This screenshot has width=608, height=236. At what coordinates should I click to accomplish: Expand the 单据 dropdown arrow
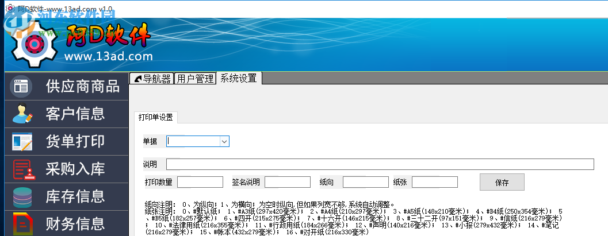(x=224, y=142)
